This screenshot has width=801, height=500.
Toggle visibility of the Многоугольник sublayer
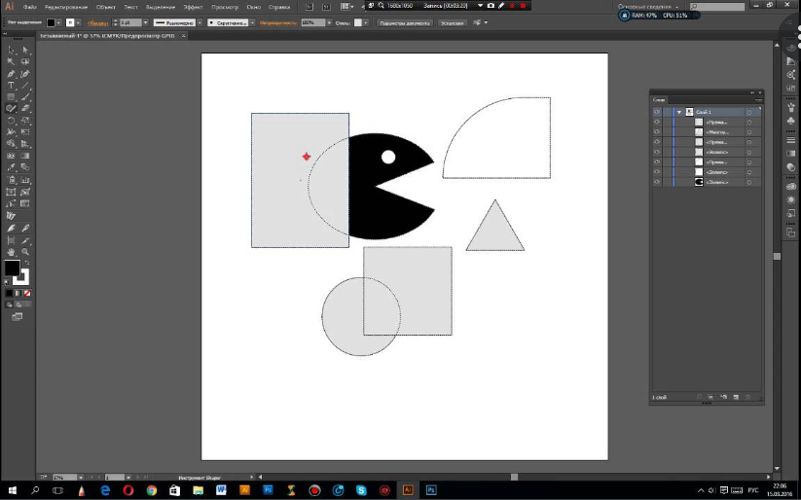tap(657, 131)
